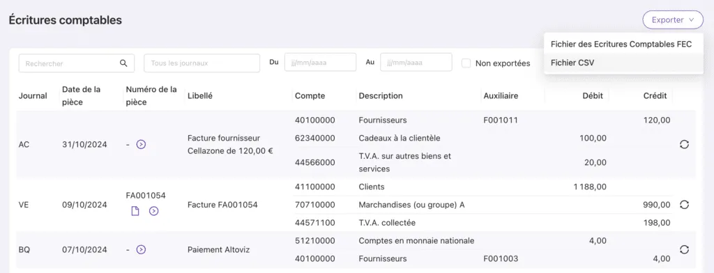Select auxiliary code F001003
Screen dimensions: 714x273
pos(501,259)
